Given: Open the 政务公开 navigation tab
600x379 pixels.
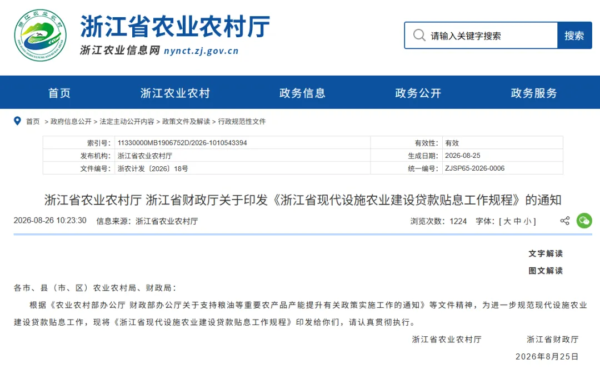Looking at the screenshot, I should (418, 93).
